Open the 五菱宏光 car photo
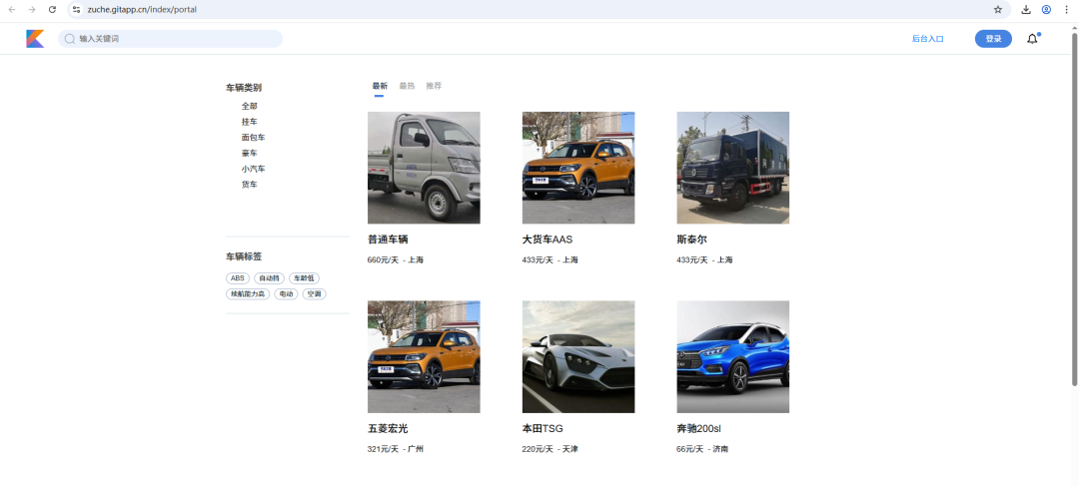This screenshot has width=1079, height=486. [424, 357]
